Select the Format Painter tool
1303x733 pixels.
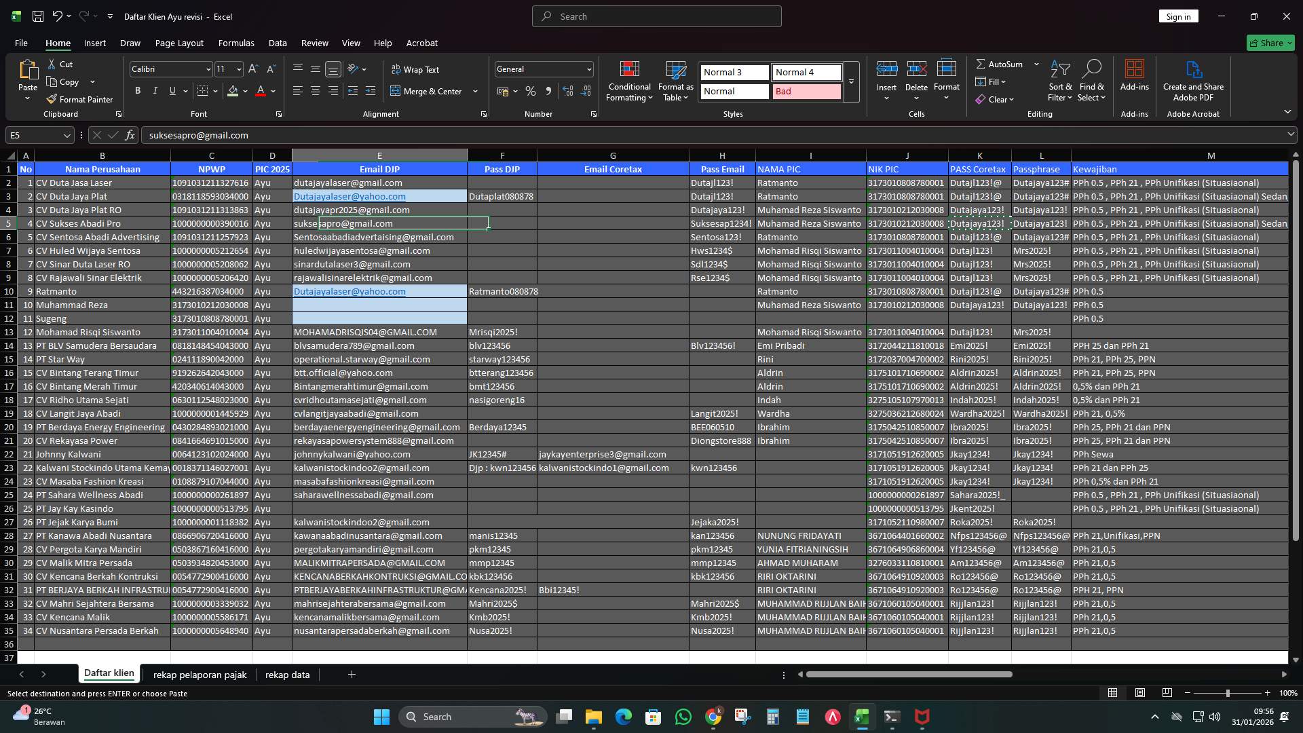(x=79, y=99)
